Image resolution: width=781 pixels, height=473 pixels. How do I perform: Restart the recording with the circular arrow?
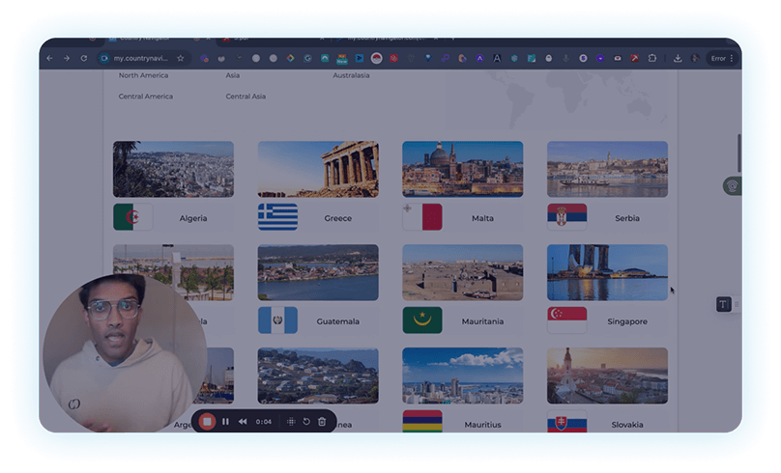tap(306, 421)
